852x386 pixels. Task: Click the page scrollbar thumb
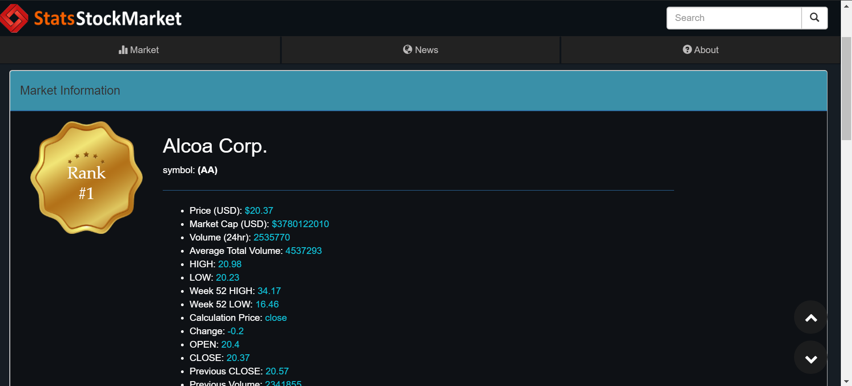coord(846,89)
